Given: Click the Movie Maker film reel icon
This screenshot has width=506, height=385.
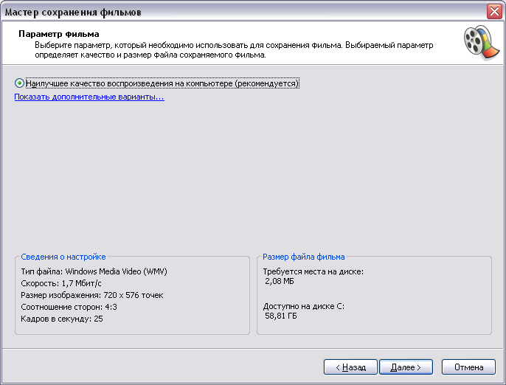Looking at the screenshot, I should [482, 42].
